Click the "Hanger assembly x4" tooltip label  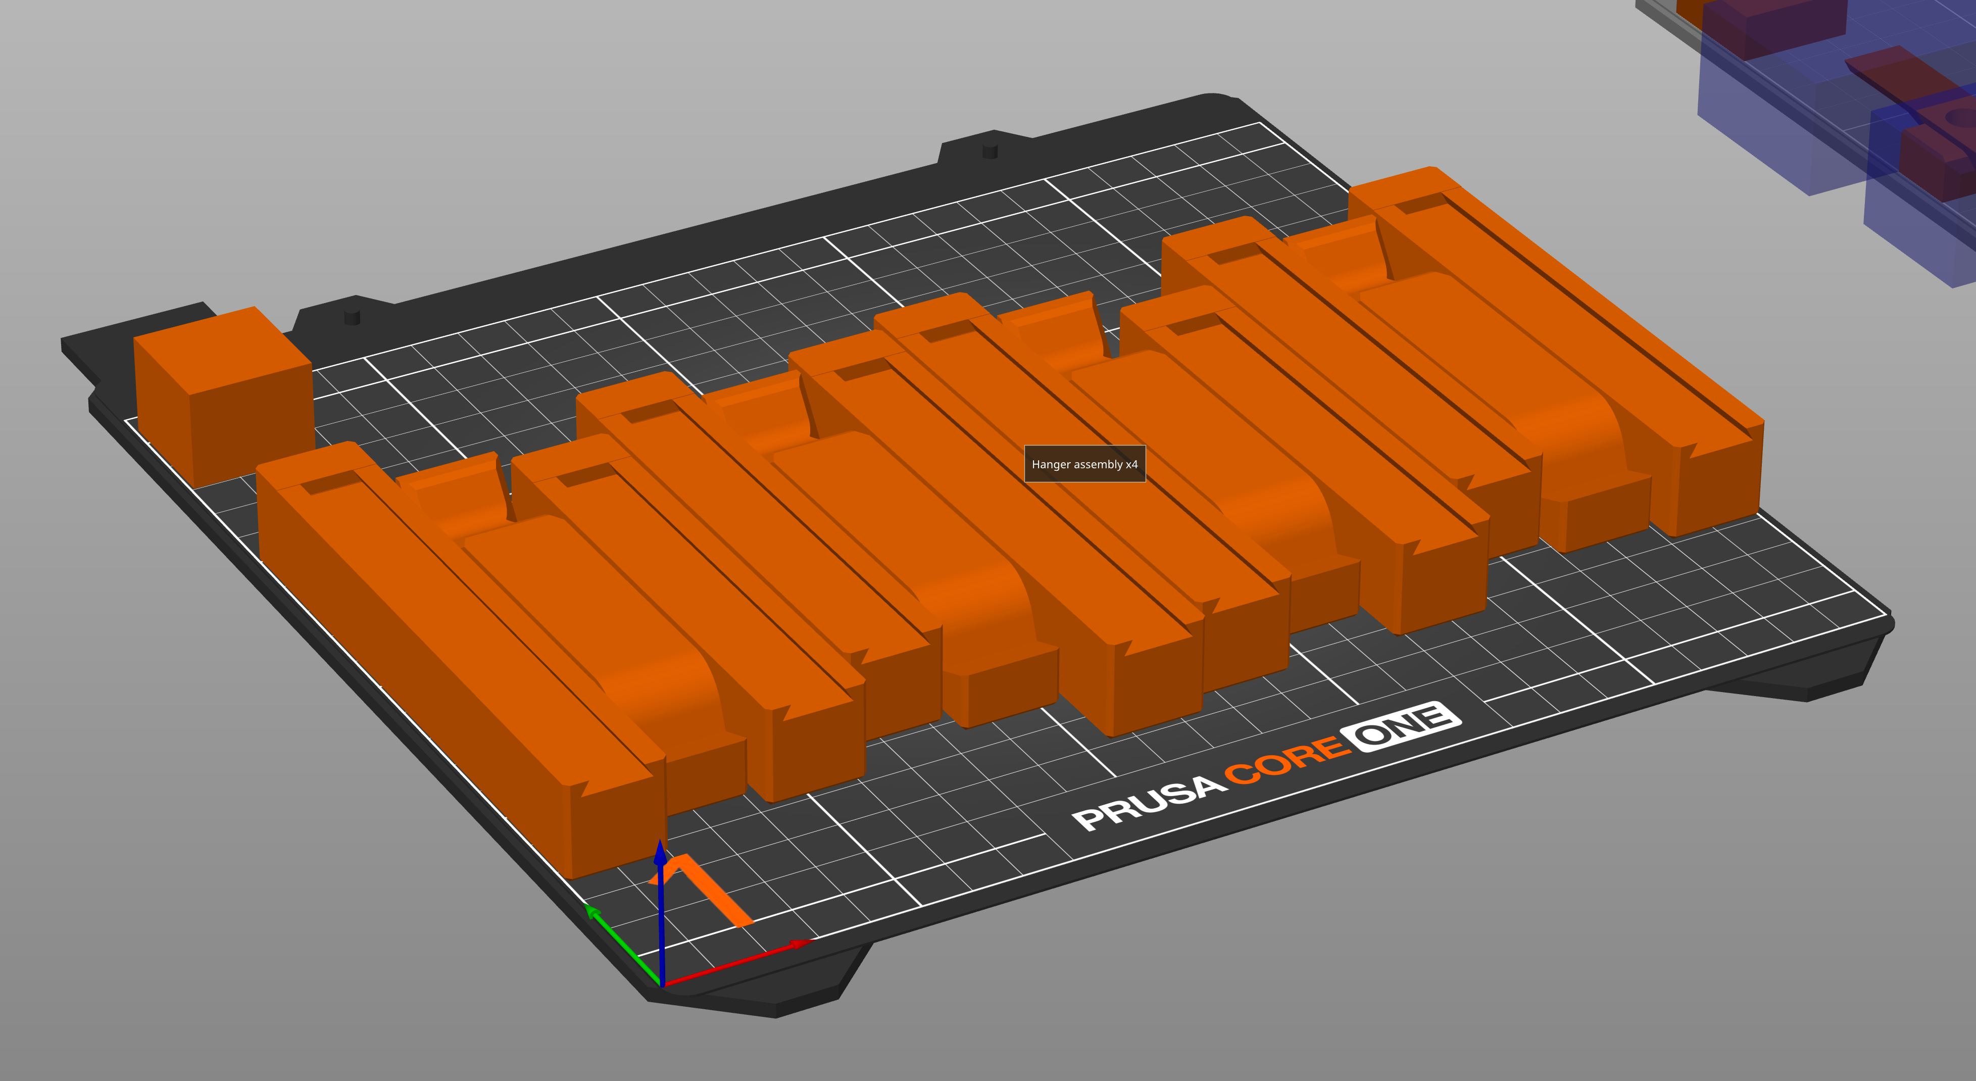point(1084,464)
